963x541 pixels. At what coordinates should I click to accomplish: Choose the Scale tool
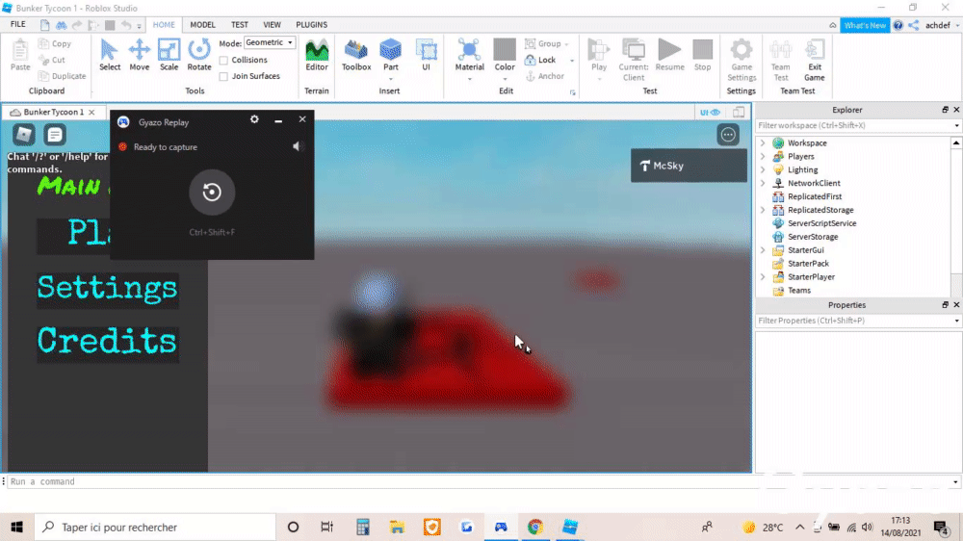coord(169,55)
